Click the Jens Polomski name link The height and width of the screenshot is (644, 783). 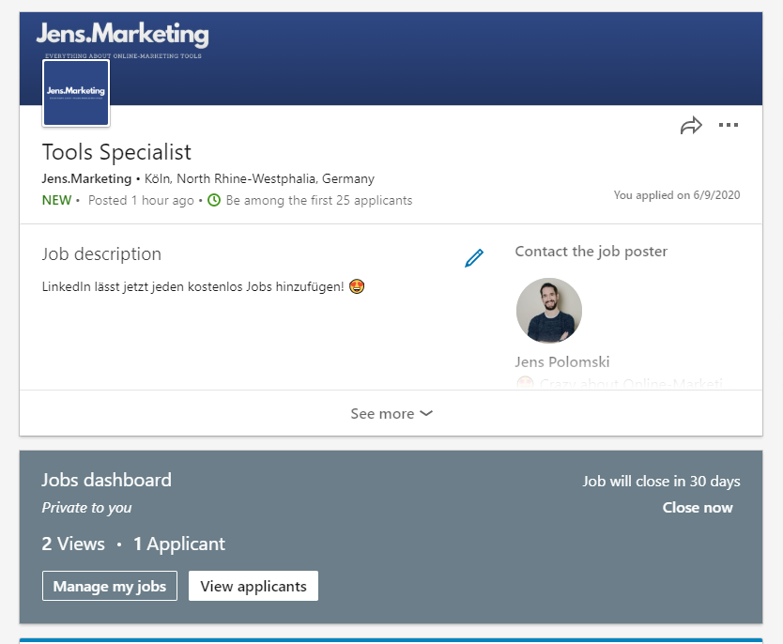pos(562,362)
